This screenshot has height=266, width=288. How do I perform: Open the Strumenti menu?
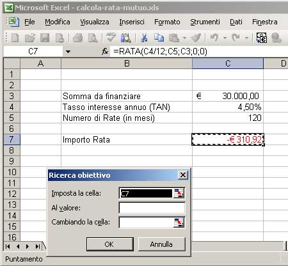point(205,22)
